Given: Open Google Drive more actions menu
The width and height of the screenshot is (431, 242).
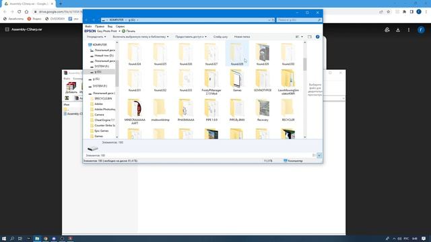Looking at the screenshot, I should (x=409, y=30).
